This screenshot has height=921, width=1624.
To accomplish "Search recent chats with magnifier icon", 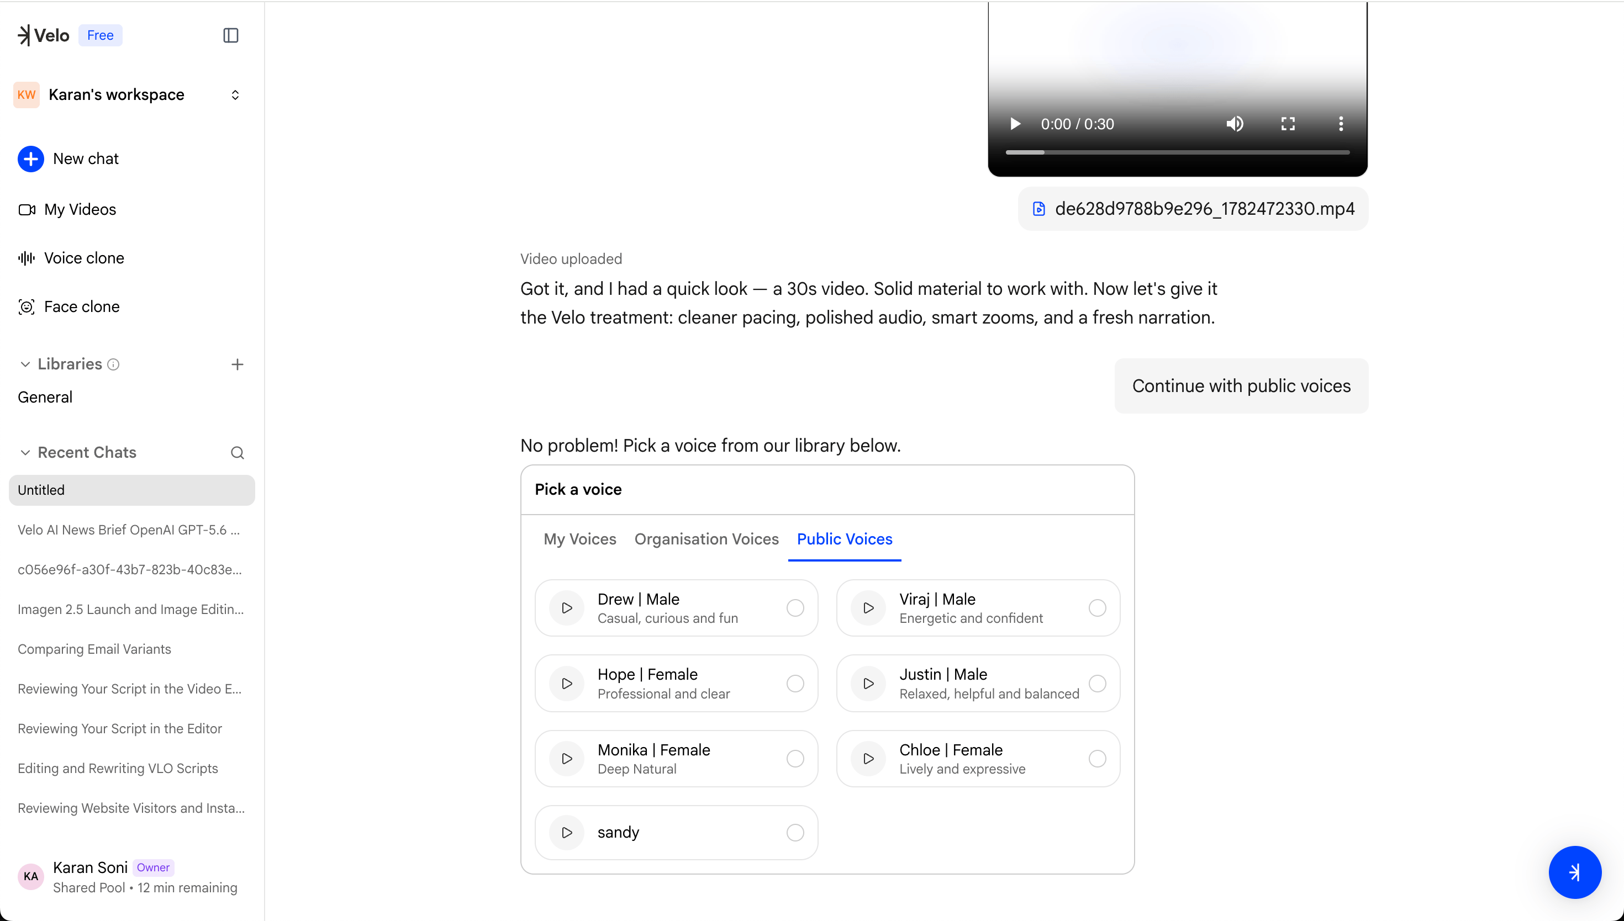I will 237,453.
